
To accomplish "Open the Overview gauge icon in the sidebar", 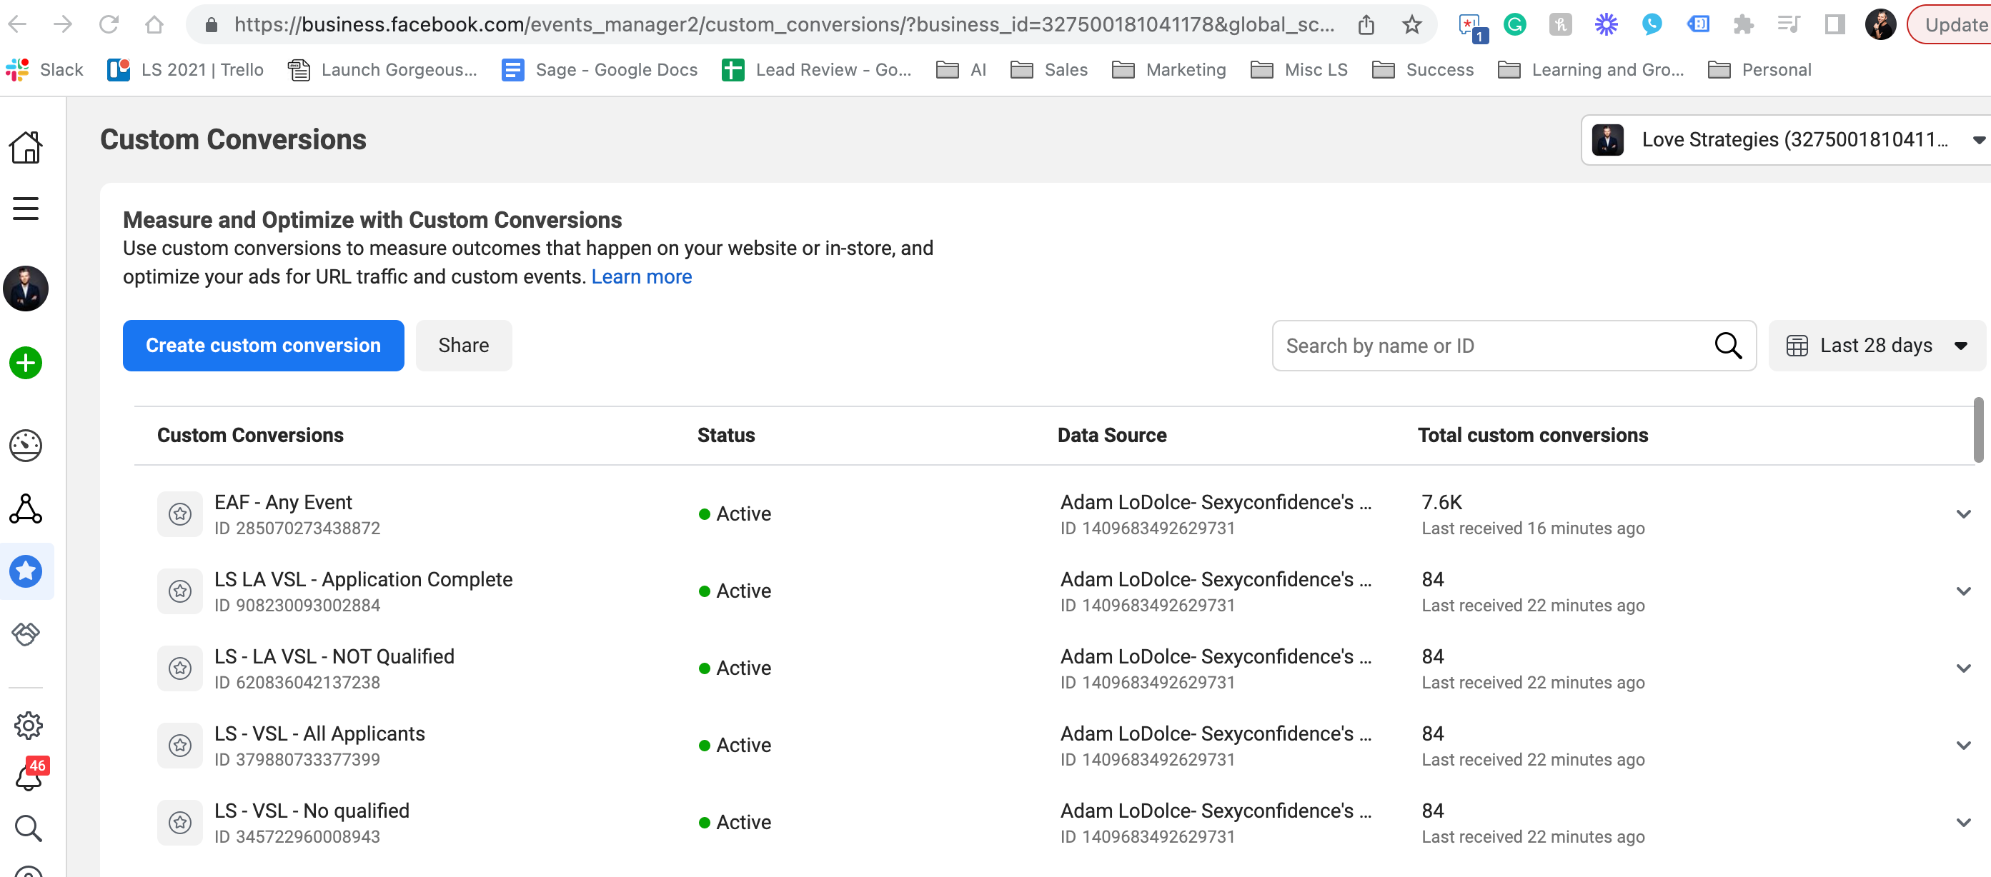I will click(x=26, y=445).
